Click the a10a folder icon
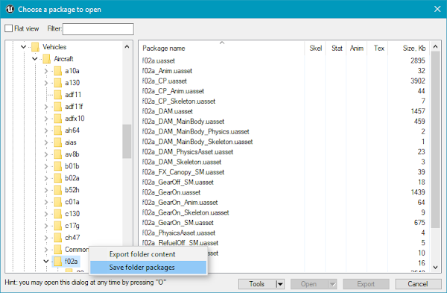 click(58, 71)
